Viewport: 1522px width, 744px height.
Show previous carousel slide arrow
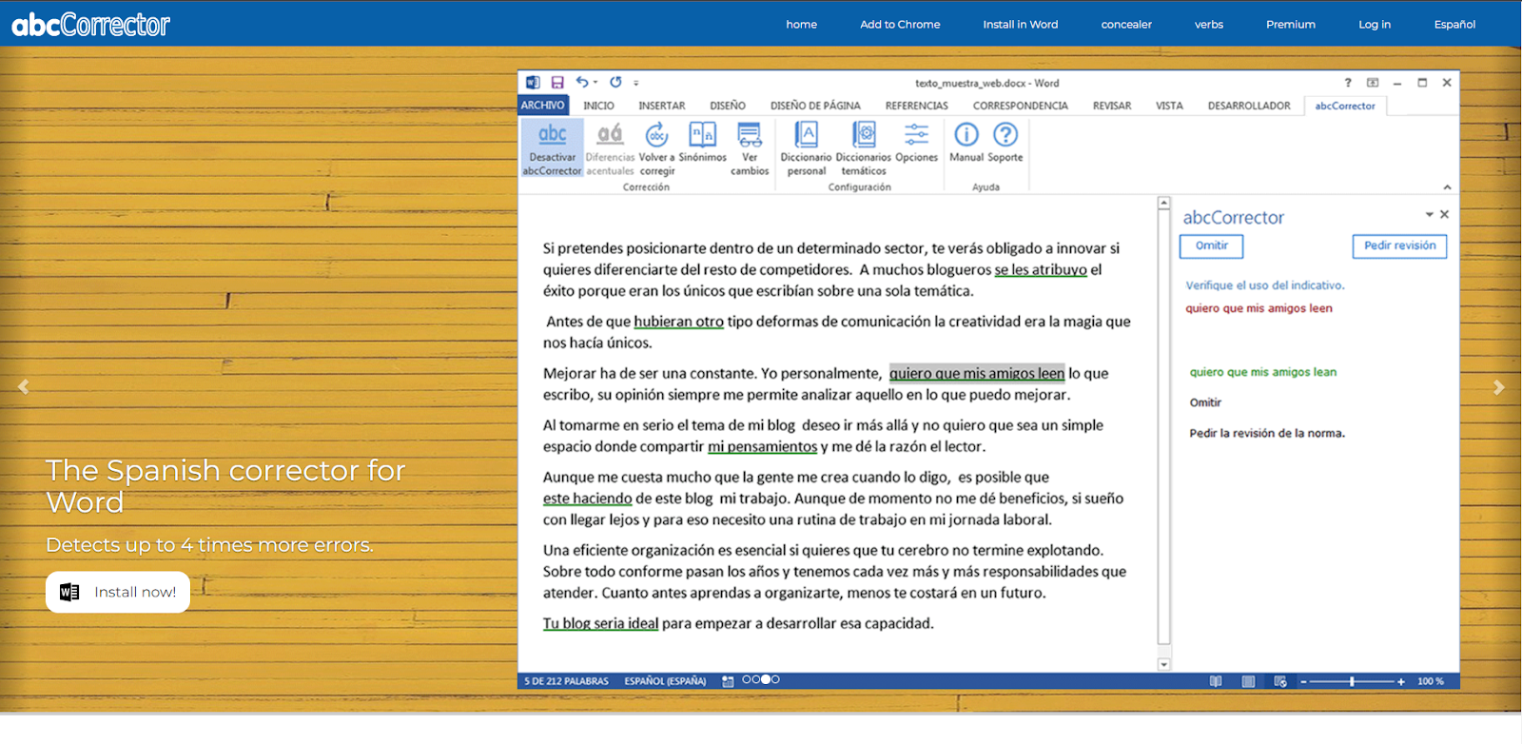[24, 387]
